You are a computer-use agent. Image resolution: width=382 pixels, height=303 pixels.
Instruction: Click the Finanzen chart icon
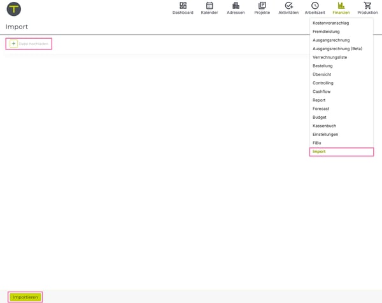[341, 6]
